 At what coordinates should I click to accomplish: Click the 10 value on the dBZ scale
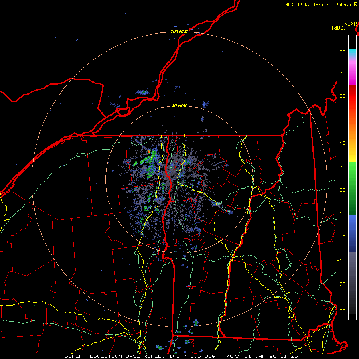pyautogui.click(x=343, y=214)
